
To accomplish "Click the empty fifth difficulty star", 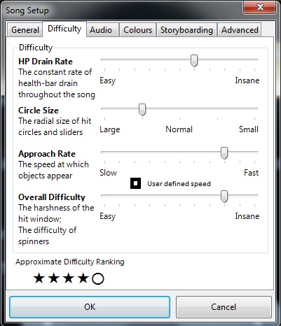I will pyautogui.click(x=98, y=278).
